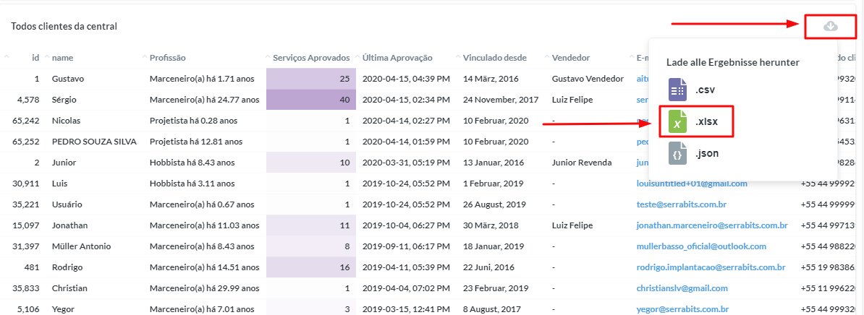
Task: Click the purple cell showing 40
Action: pos(311,100)
